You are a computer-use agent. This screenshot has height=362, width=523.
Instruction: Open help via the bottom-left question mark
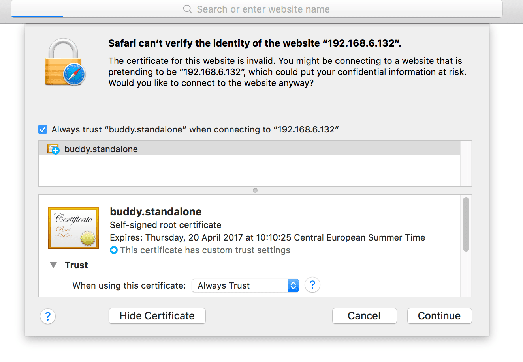[x=47, y=316]
